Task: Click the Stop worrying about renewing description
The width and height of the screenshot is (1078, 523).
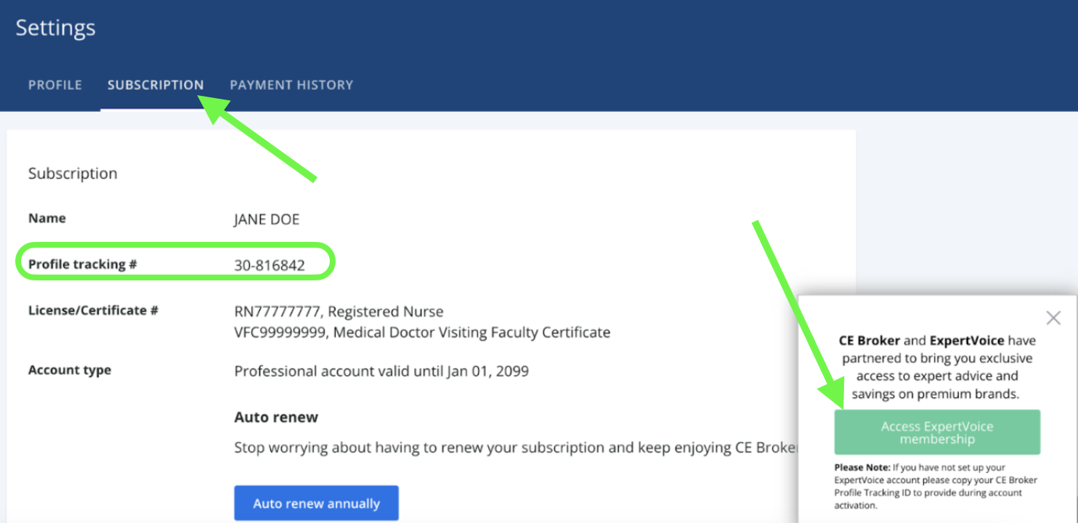Action: click(x=516, y=447)
